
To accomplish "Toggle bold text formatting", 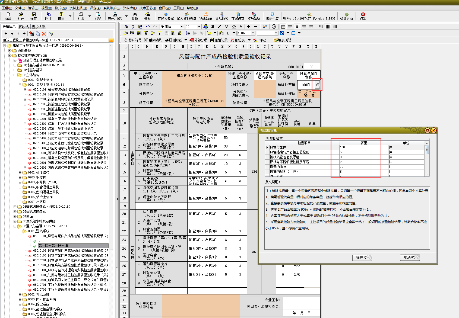I will pos(213,27).
